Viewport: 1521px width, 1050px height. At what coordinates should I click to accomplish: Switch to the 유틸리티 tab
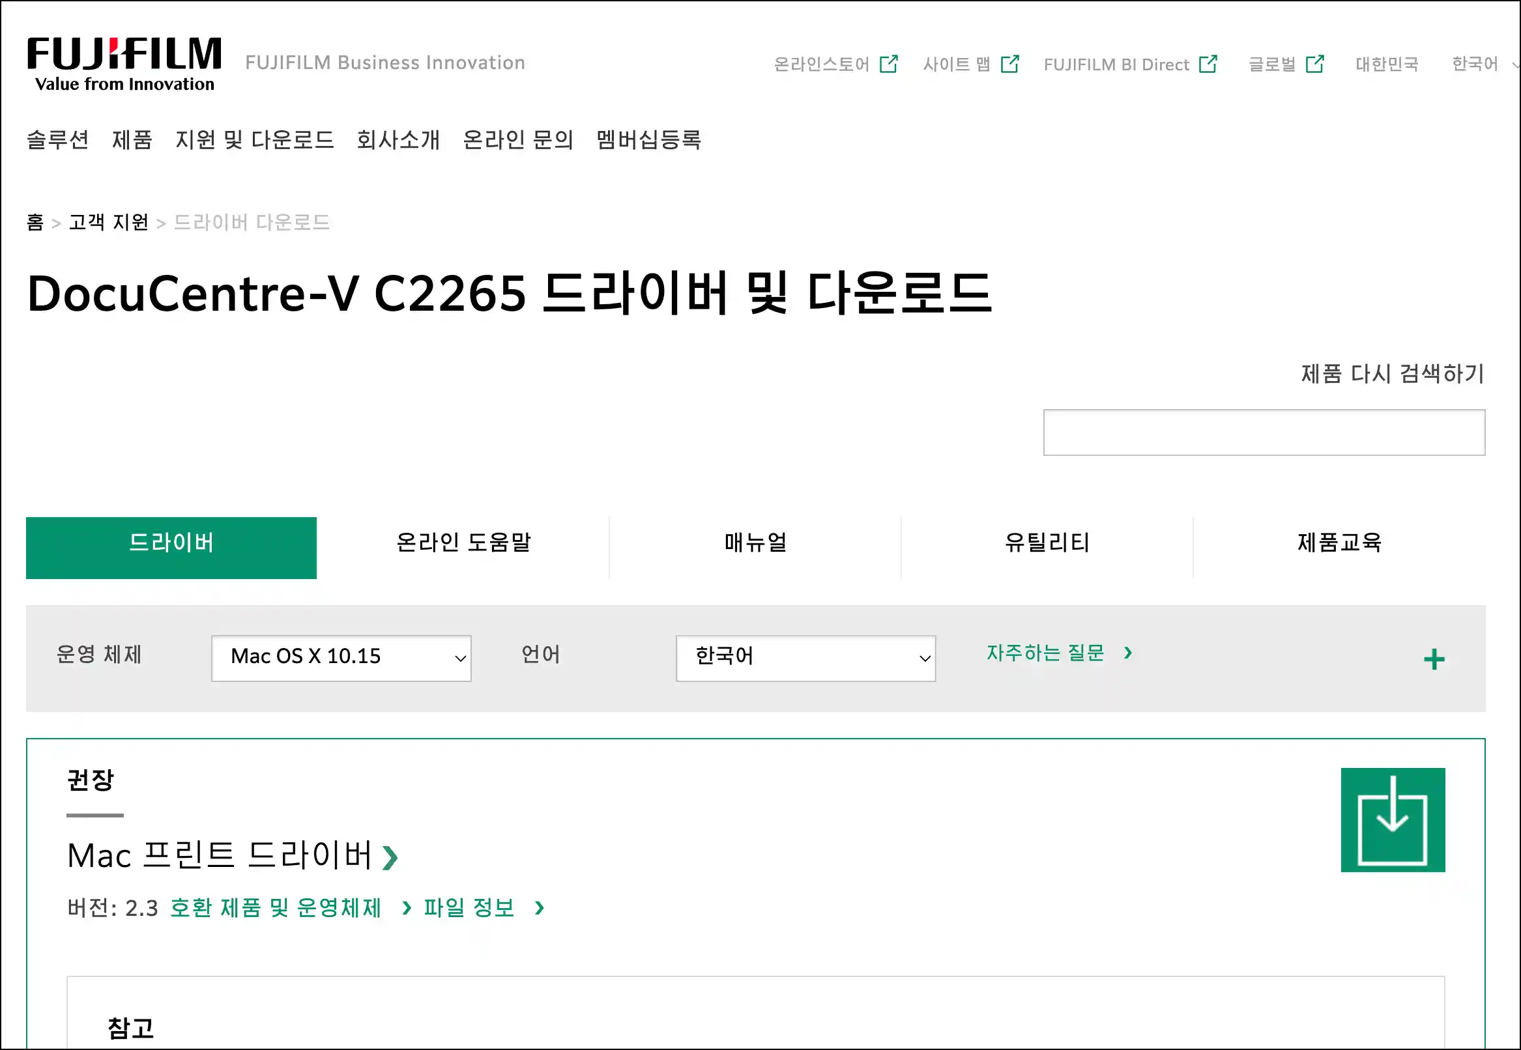(1047, 548)
